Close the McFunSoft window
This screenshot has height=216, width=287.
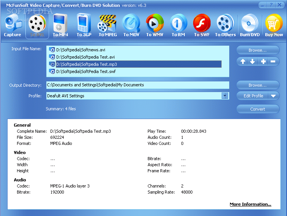click(280, 5)
